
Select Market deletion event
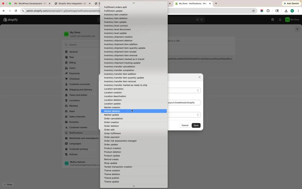coord(134,111)
